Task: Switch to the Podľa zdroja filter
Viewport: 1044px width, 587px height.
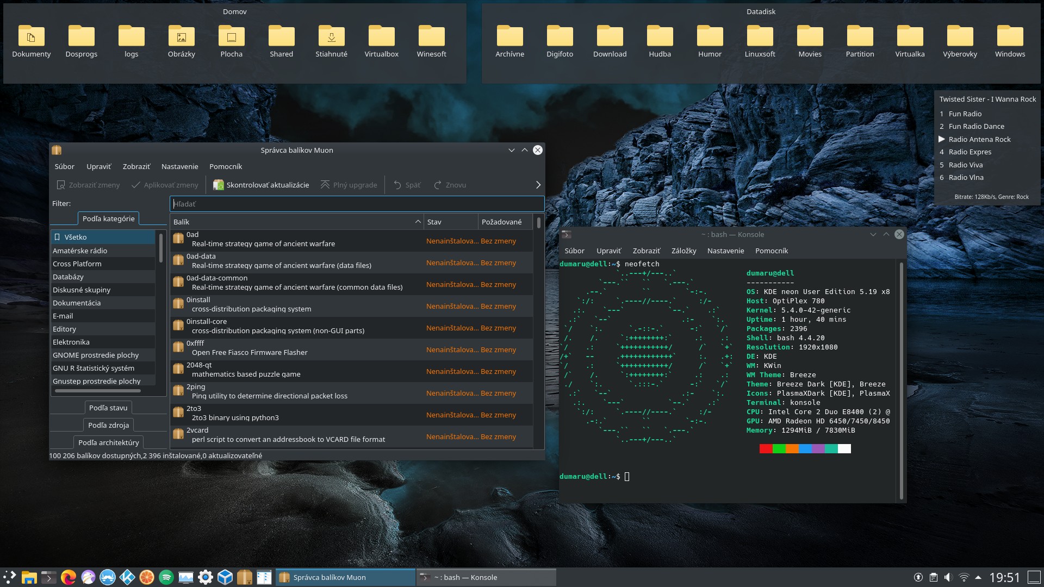Action: (108, 426)
